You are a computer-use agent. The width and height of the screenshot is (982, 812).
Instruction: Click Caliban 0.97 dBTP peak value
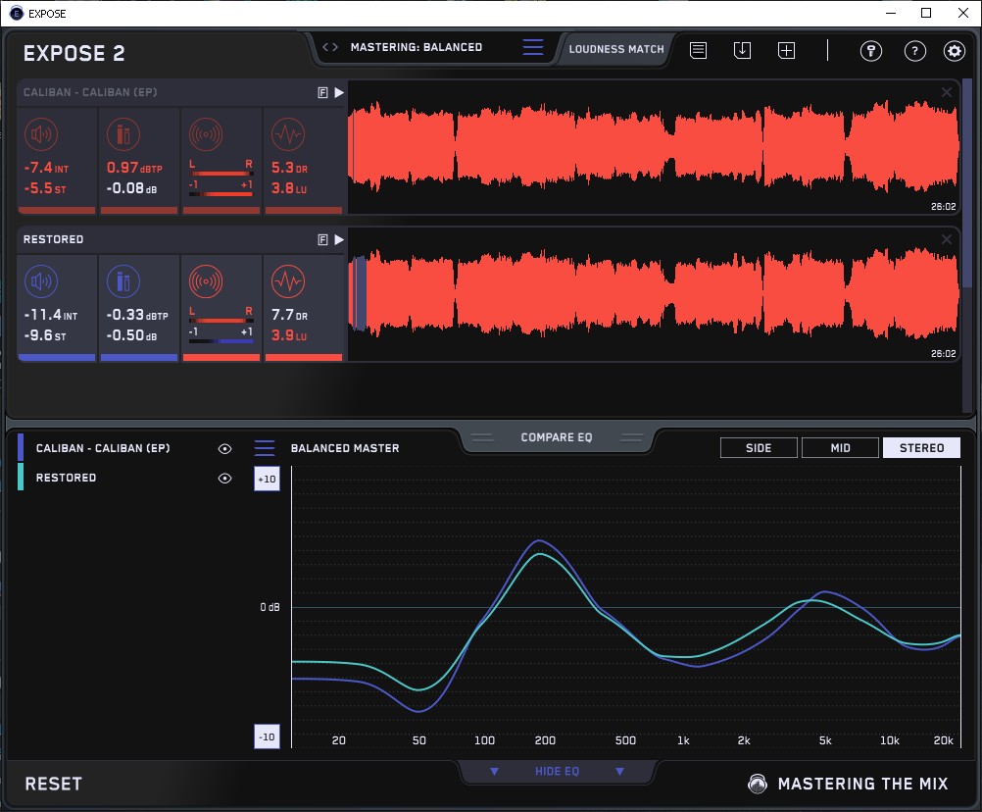tap(134, 168)
